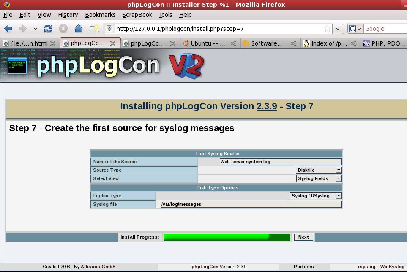This screenshot has width=407, height=272.
Task: Open the ScrapBook menu
Action: 137,15
